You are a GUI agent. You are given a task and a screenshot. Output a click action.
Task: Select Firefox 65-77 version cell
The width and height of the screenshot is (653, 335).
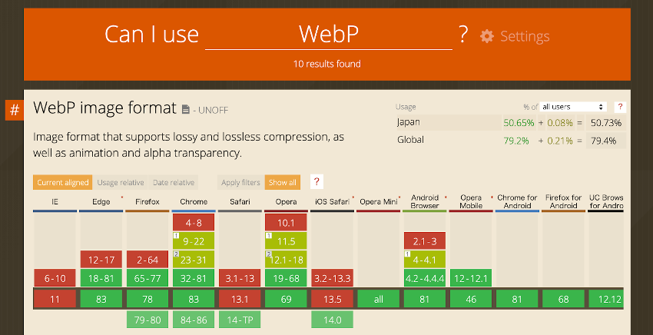coord(148,278)
